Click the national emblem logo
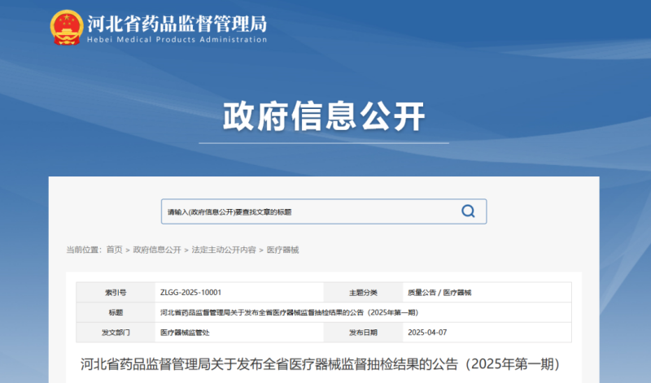Viewport: 651px width, 383px height. click(67, 27)
